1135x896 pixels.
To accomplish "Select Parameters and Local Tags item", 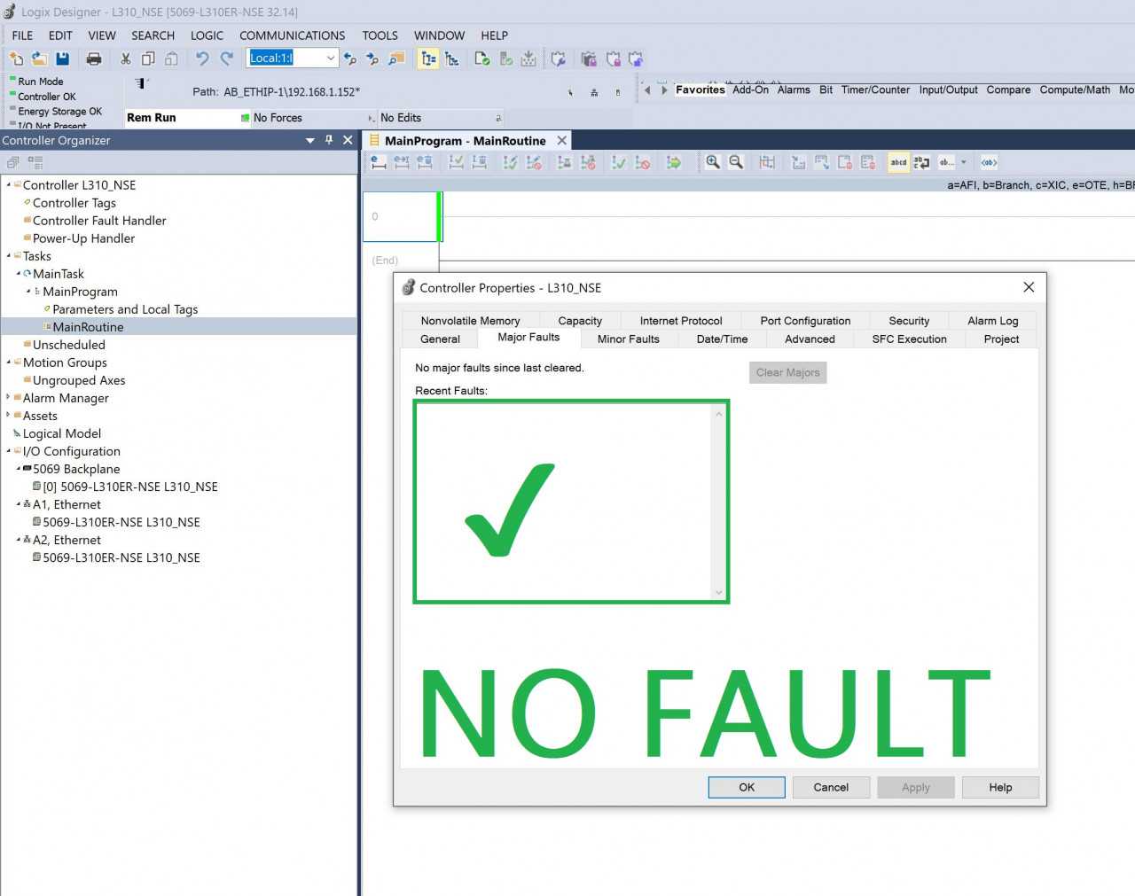I will 125,309.
